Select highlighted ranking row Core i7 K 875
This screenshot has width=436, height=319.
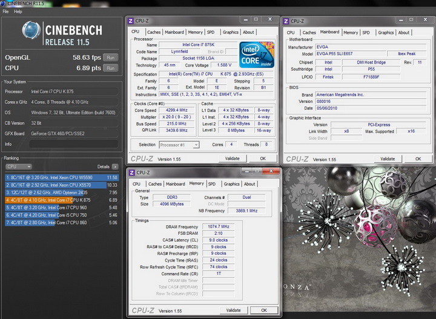click(62, 200)
